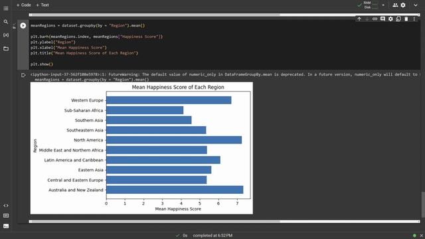Open the variables {x} sidebar panel
Viewport: 425px width, 239px height.
coord(6,35)
